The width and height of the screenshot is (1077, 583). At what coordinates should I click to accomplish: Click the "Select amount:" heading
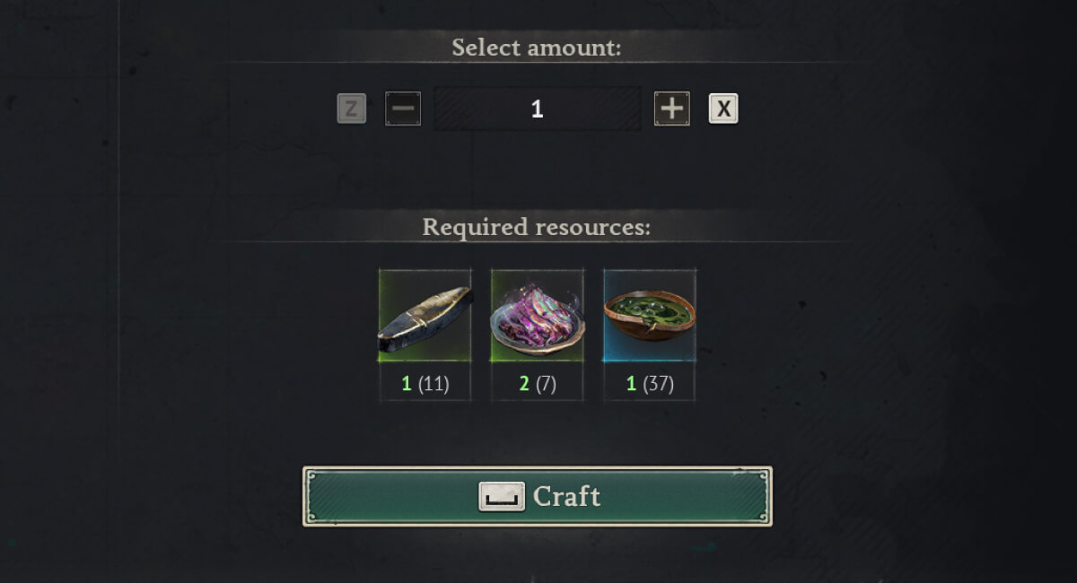click(537, 48)
